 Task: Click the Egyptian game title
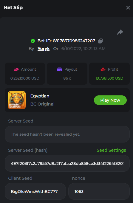coord(40,96)
